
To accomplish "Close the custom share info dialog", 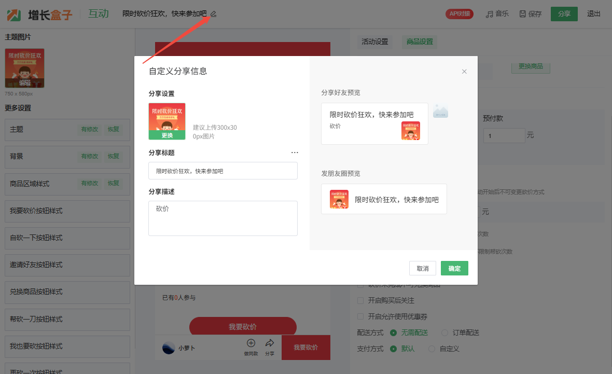I will [464, 72].
